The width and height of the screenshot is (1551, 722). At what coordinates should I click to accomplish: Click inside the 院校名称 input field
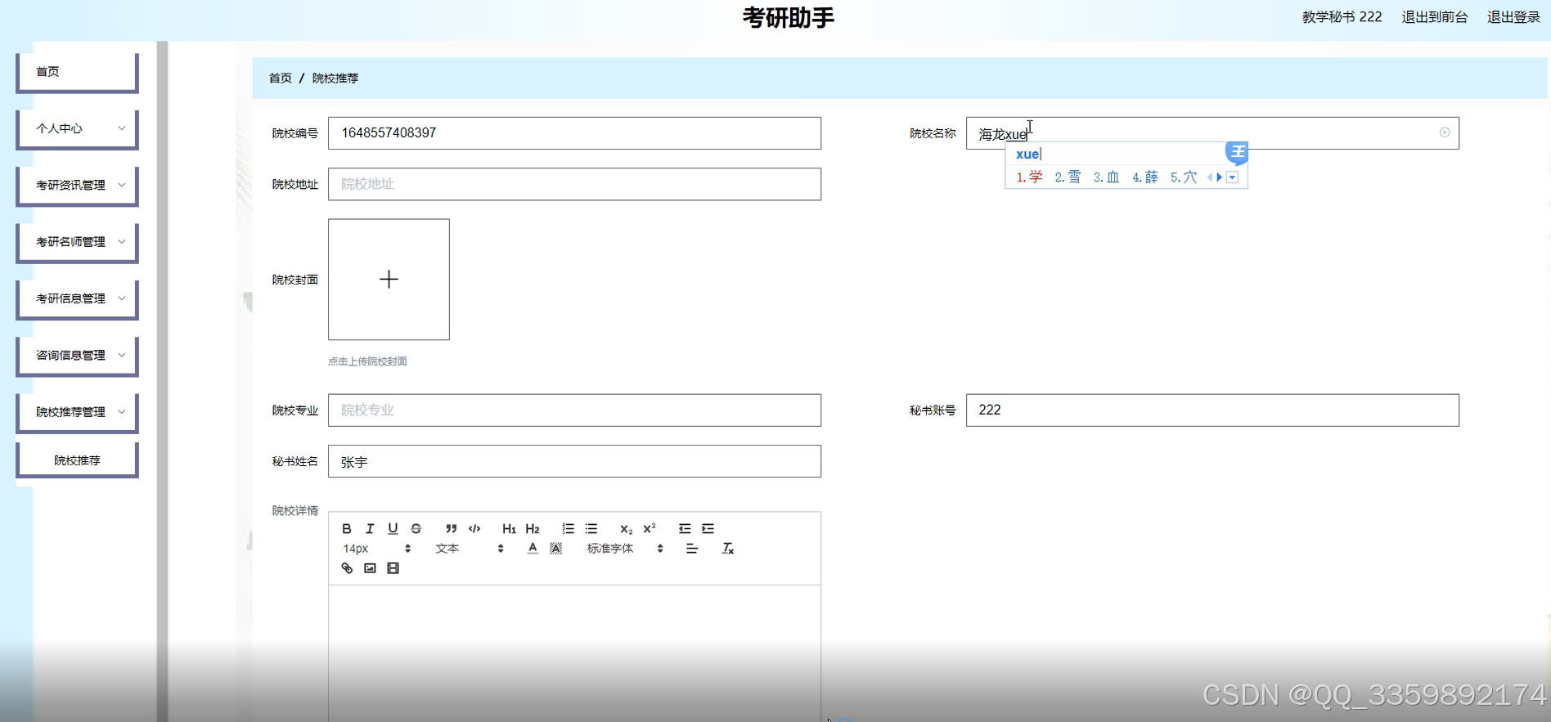[x=1212, y=133]
